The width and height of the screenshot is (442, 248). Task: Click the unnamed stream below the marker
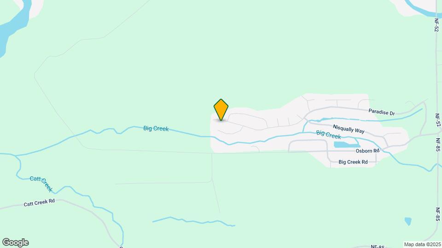tap(194, 221)
